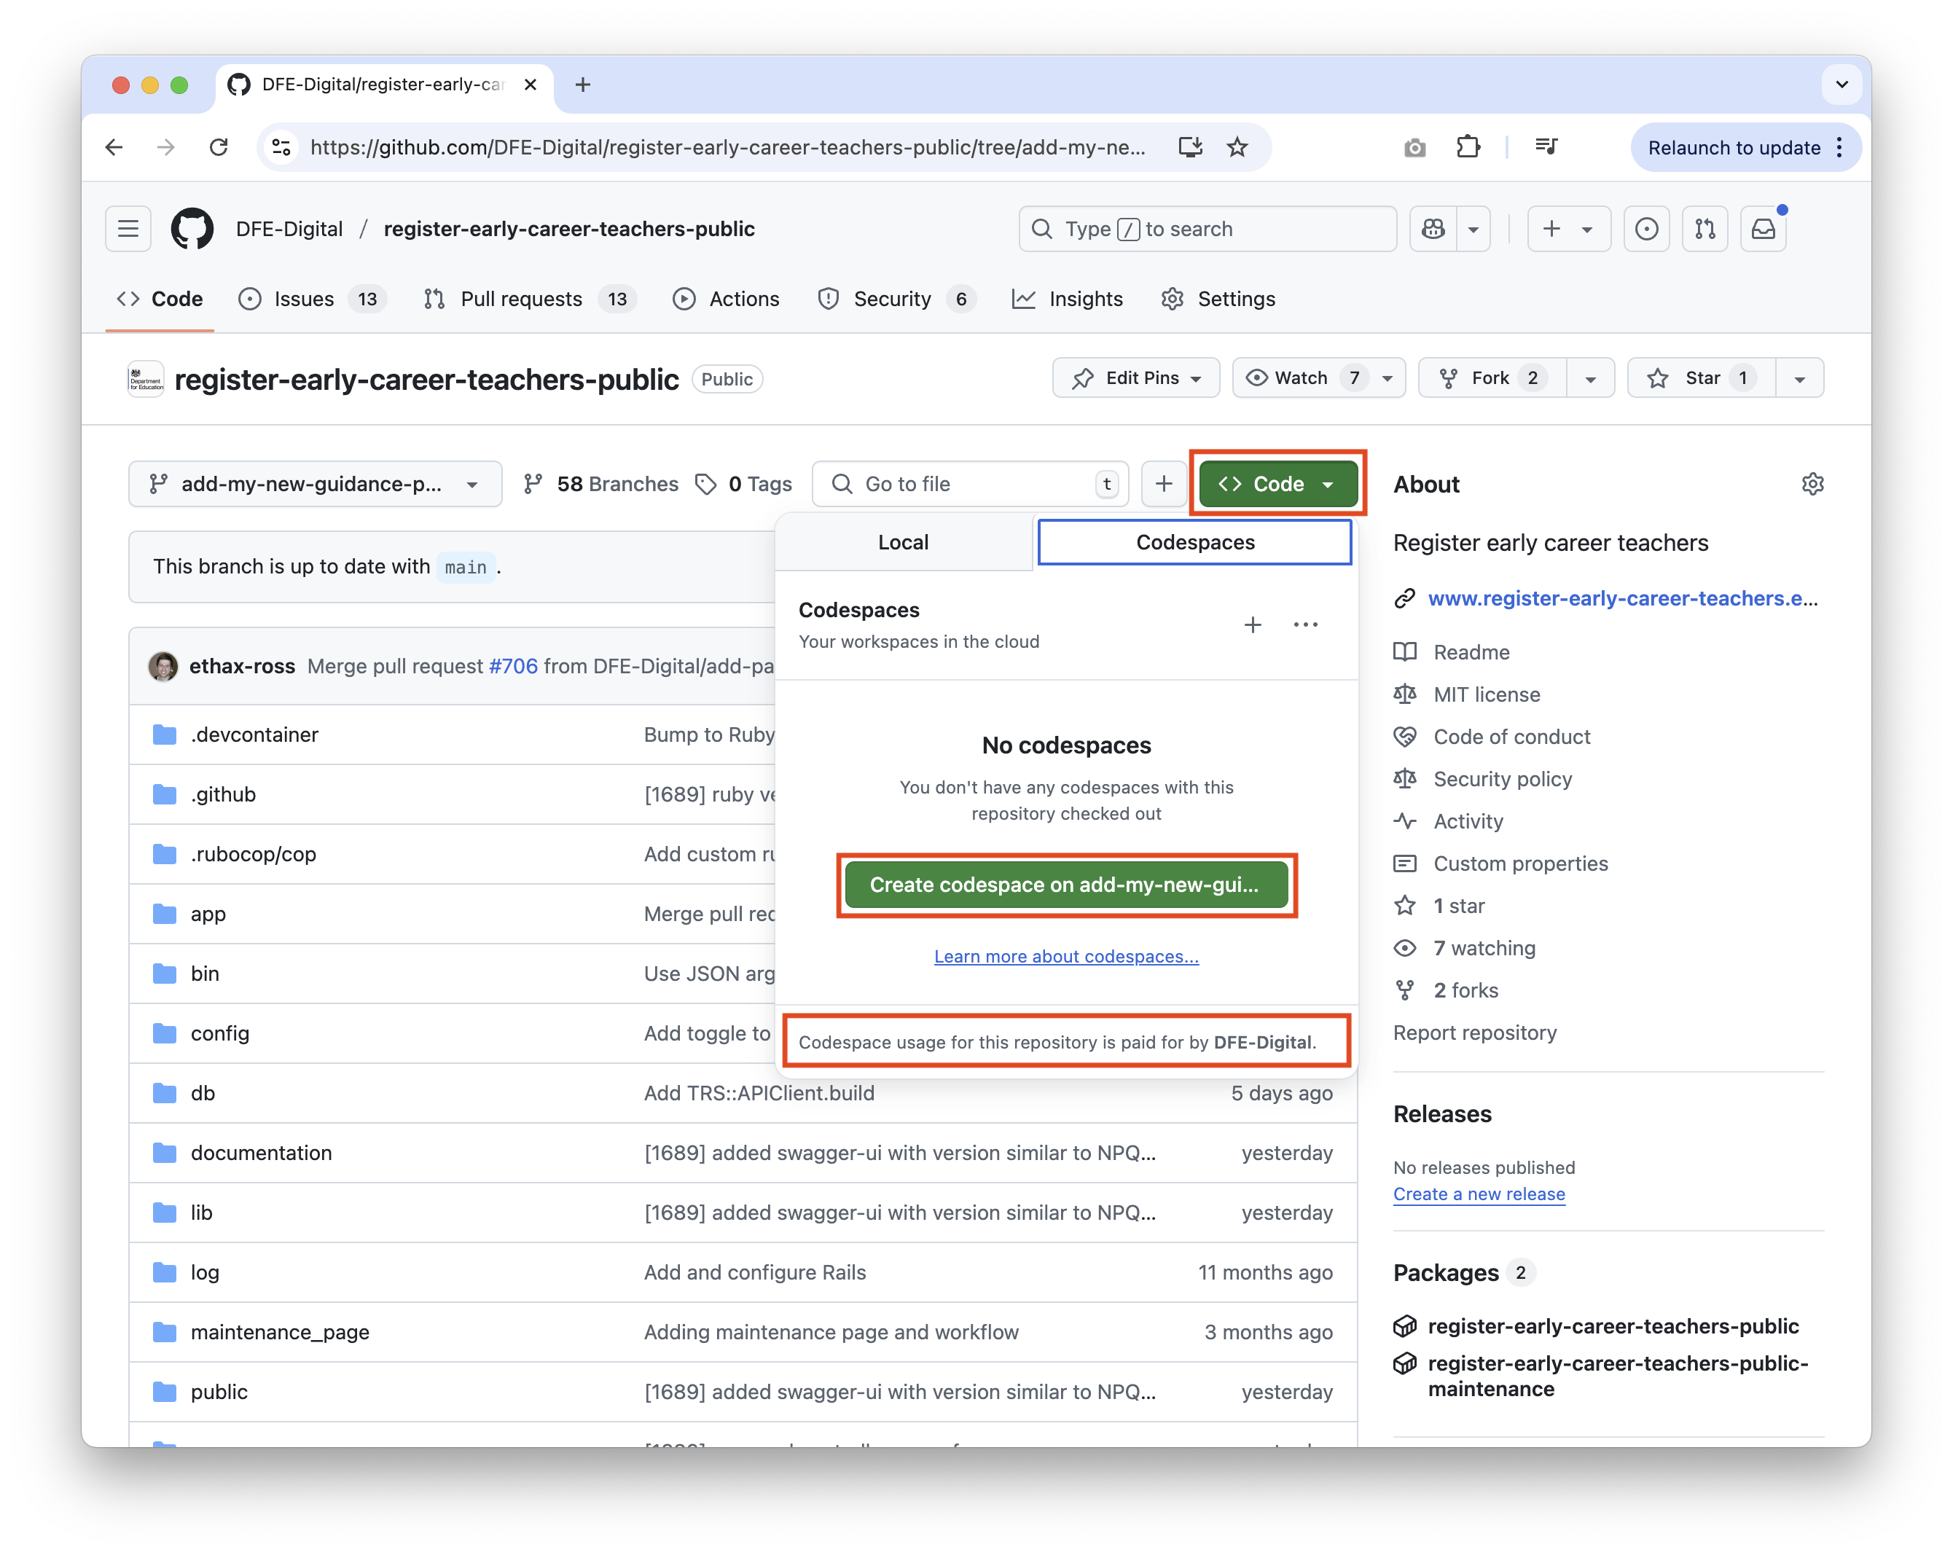
Task: Open the Copilot chat icon
Action: click(1433, 228)
